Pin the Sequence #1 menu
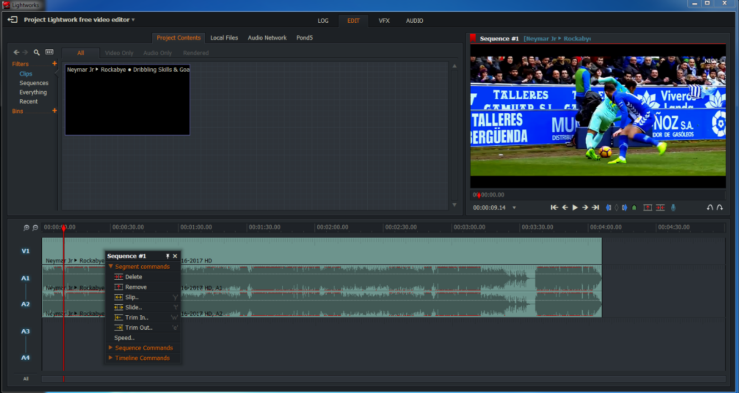739x393 pixels. tap(167, 256)
